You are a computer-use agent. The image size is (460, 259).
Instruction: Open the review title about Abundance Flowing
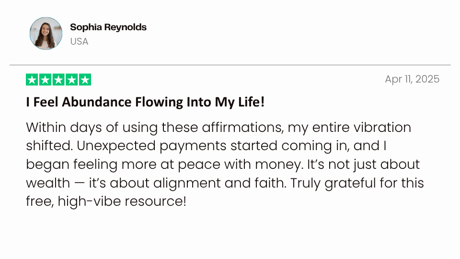coord(145,102)
